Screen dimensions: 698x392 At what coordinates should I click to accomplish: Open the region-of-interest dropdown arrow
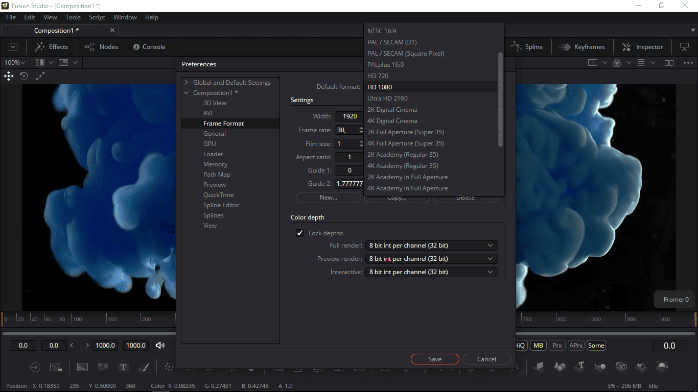pyautogui.click(x=604, y=63)
